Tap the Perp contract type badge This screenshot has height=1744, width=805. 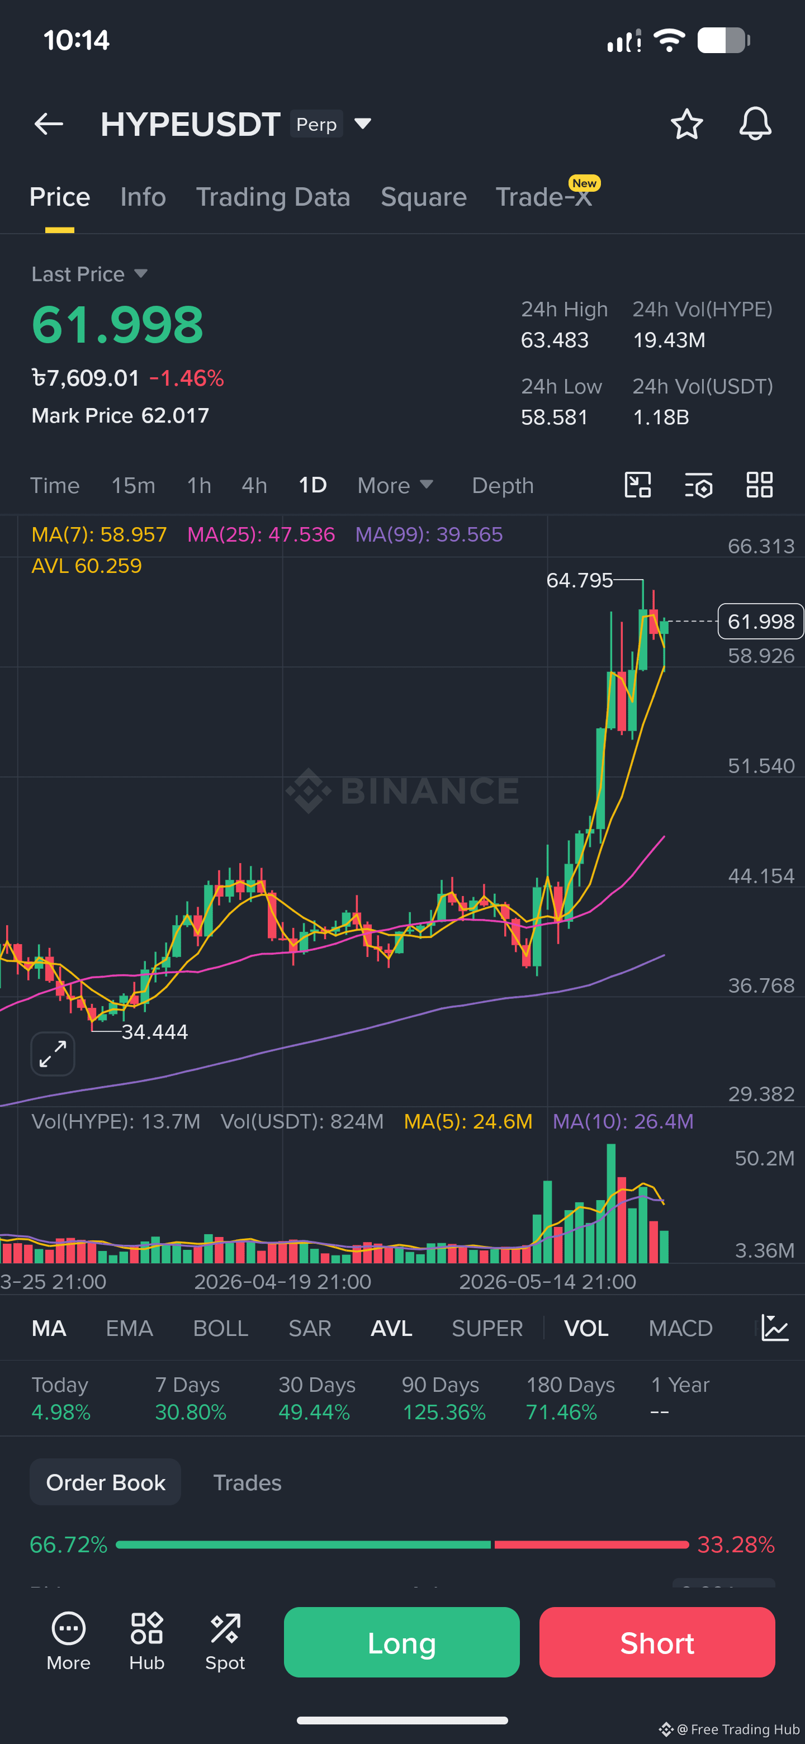(x=317, y=124)
